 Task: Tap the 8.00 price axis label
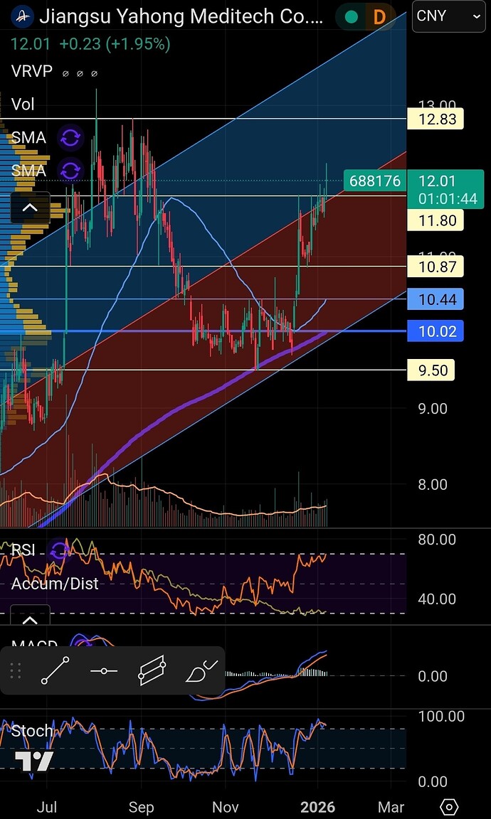(433, 485)
